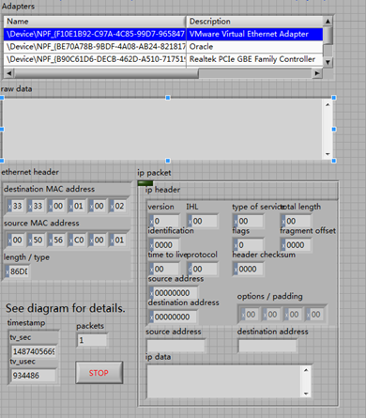The image size is (366, 418).
Task: Click the tv_usec timestamp field
Action: (x=34, y=375)
